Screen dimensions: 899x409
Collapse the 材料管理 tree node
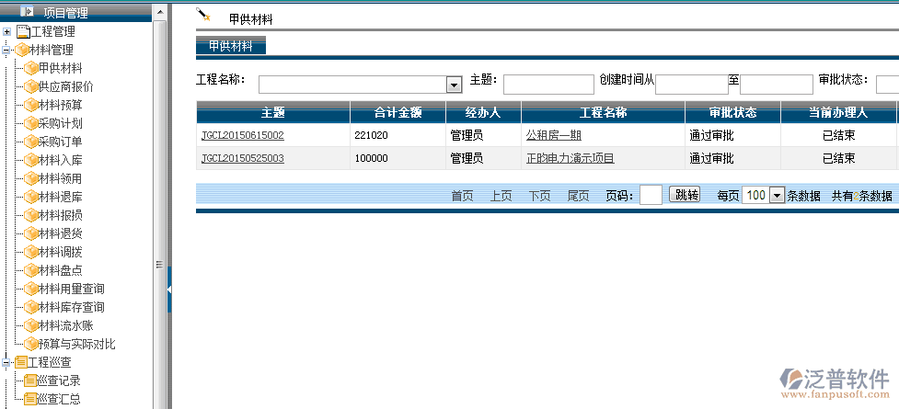[x=6, y=51]
